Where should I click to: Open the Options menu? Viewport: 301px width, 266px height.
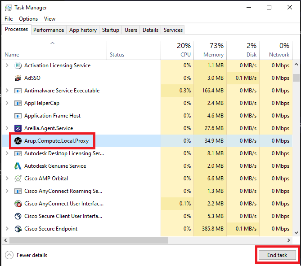28,19
